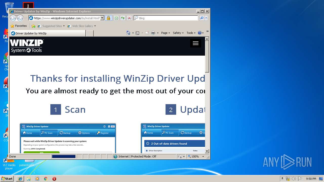Click the Home page icon in command bar

128,33
